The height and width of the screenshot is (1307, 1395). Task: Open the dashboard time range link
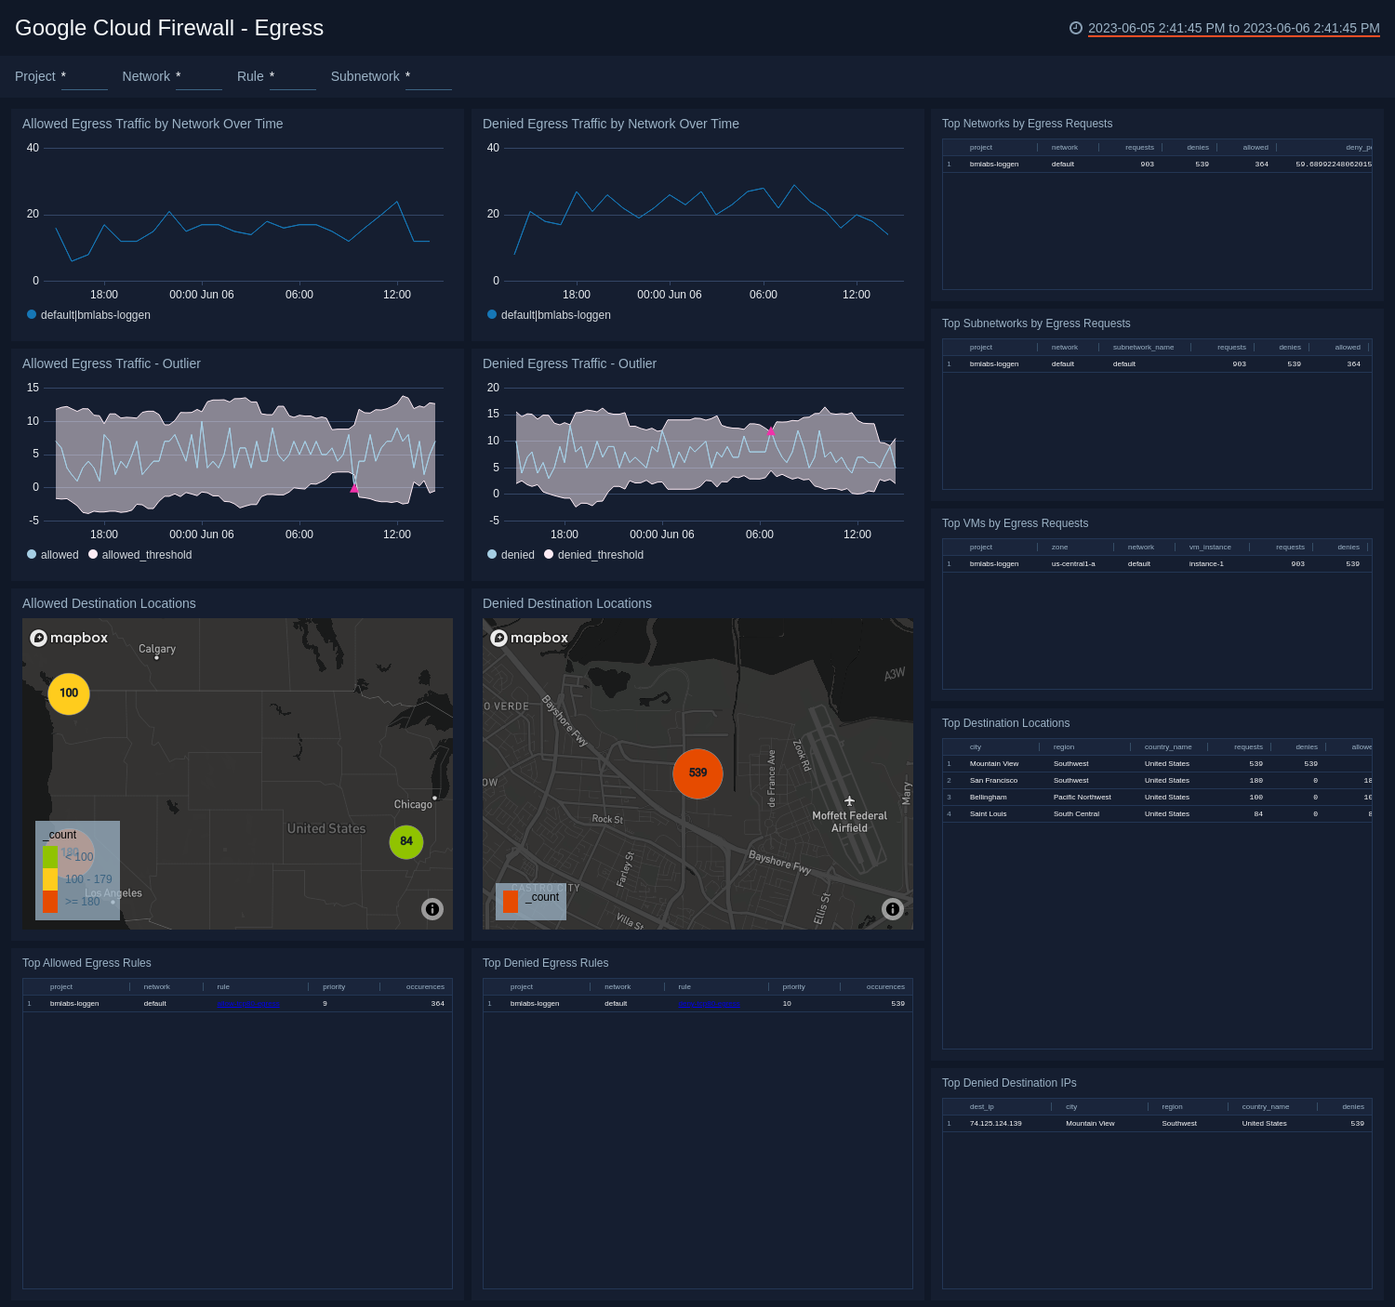(1232, 28)
